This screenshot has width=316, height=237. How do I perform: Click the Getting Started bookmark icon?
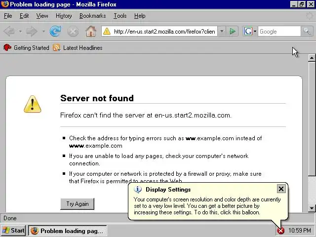[x=7, y=47]
